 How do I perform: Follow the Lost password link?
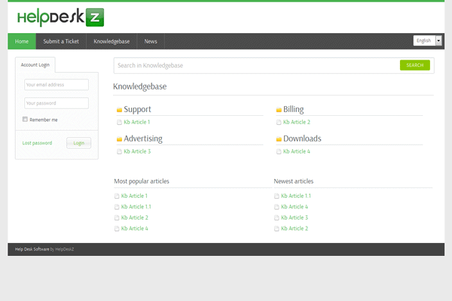click(x=37, y=143)
